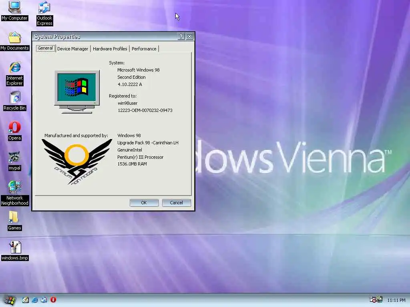The width and height of the screenshot is (410, 307).
Task: Launch Opera from quick launch bar
Action: [x=53, y=300]
